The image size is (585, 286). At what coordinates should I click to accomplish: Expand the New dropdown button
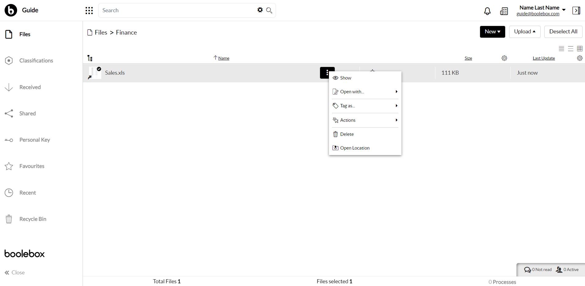pyautogui.click(x=492, y=32)
